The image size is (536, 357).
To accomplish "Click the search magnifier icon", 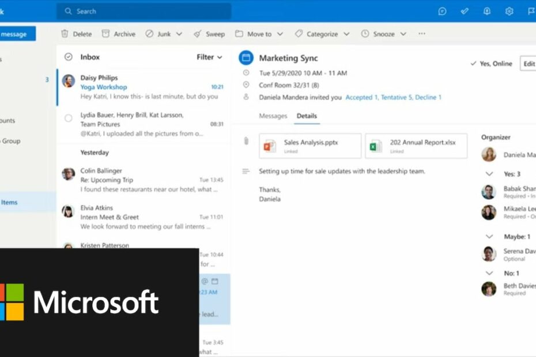I will pos(69,12).
